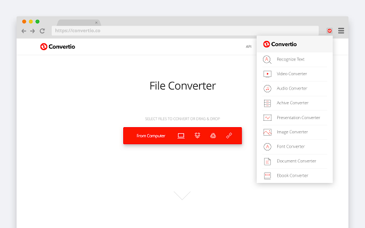365x228 pixels.
Task: Click the down chevron below upload button
Action: pyautogui.click(x=182, y=196)
